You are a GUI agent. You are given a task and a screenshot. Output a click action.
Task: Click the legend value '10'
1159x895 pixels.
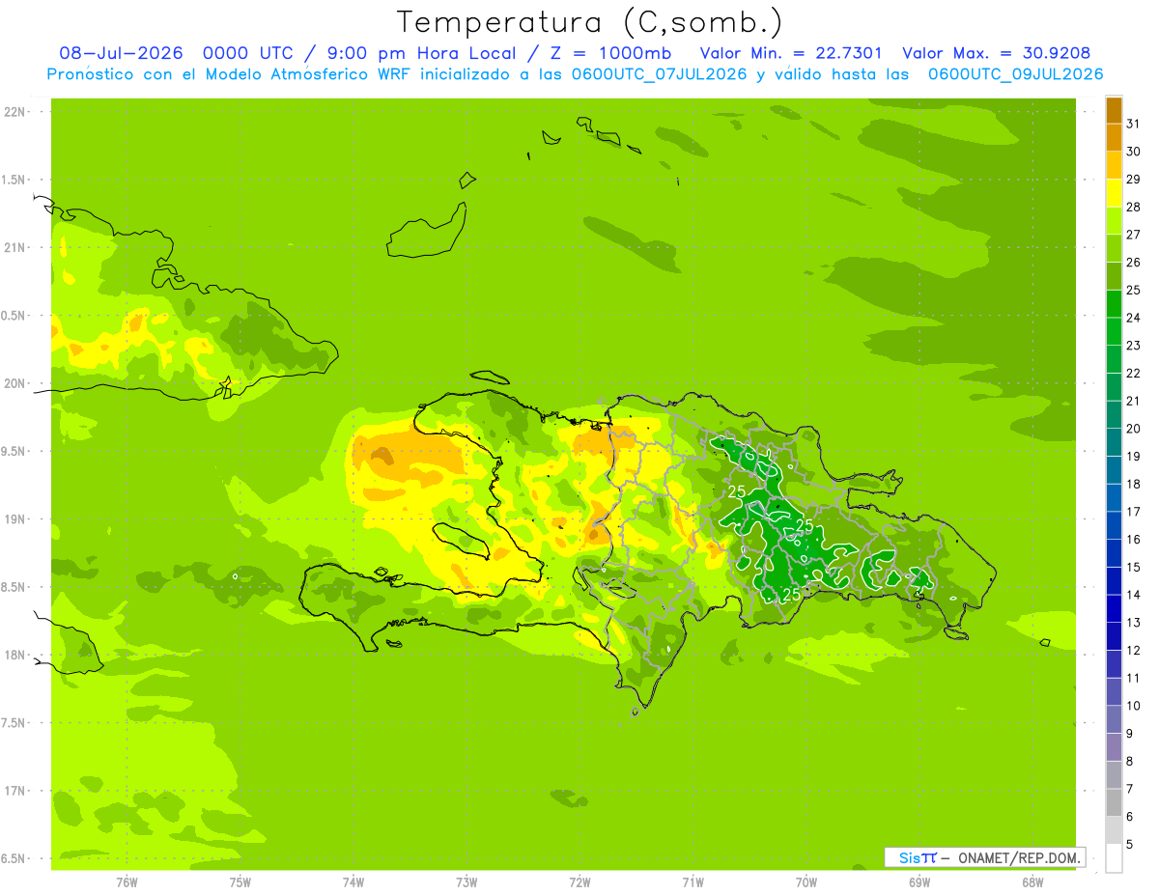pyautogui.click(x=1134, y=706)
